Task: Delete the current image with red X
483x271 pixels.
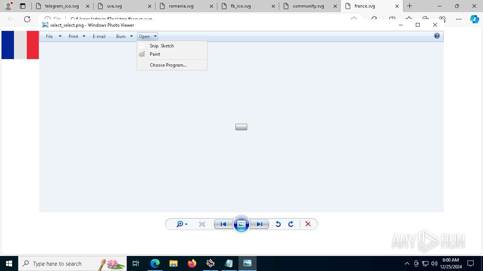Action: pos(308,224)
